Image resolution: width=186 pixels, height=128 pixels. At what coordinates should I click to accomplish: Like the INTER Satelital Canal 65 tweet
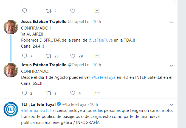click(x=73, y=93)
